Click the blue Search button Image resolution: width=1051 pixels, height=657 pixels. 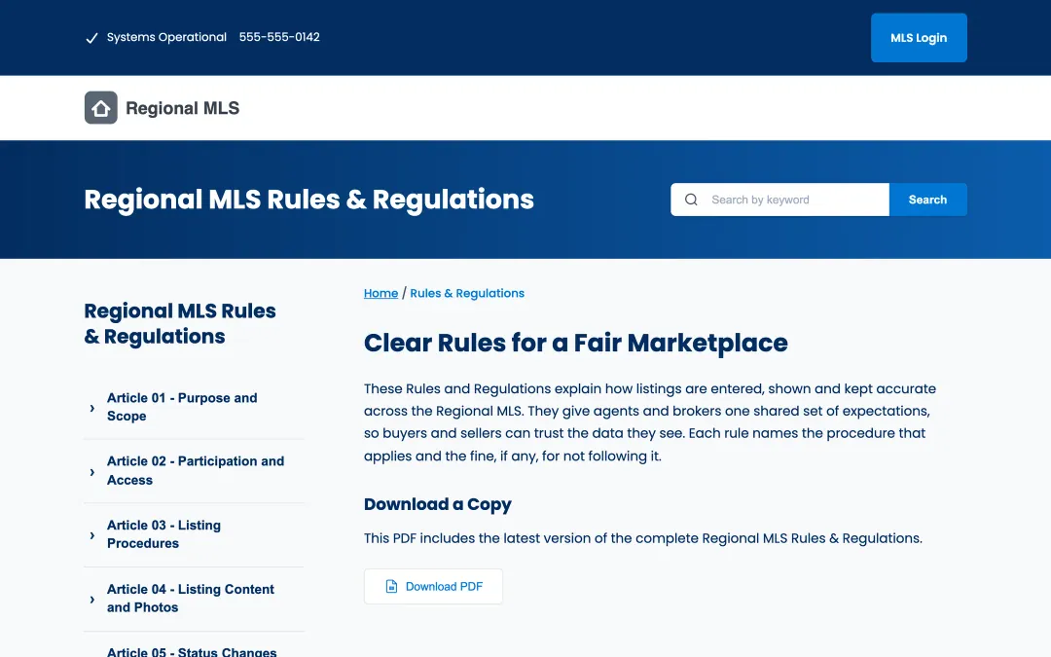click(927, 200)
